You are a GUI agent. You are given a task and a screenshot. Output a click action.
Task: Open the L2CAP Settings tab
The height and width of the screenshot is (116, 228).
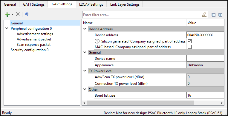coord(91,4)
